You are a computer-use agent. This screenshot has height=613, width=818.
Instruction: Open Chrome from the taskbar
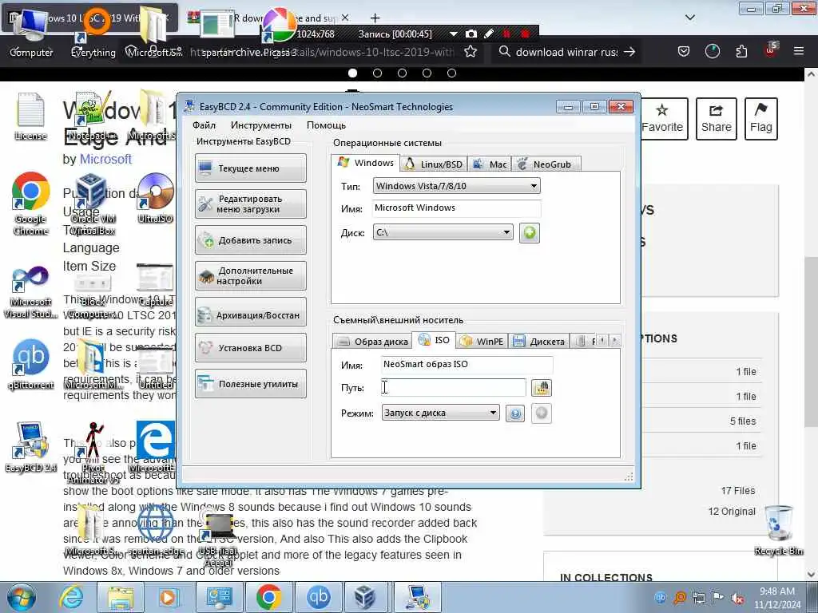pos(268,597)
